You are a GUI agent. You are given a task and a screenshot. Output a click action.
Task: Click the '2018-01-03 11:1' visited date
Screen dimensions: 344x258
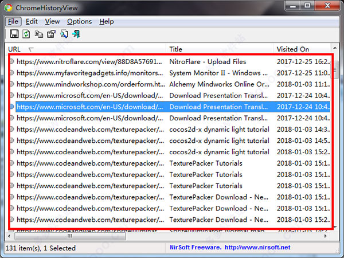coord(303,84)
